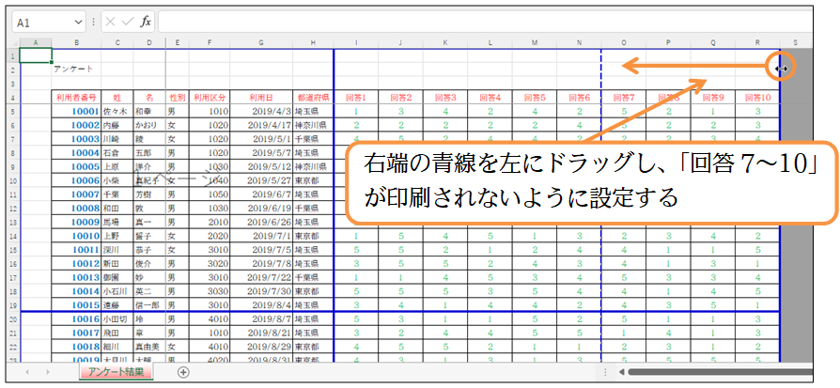The height and width of the screenshot is (388, 840).
Task: Click the horizontal scrollbar left arrow
Action: coord(621,372)
